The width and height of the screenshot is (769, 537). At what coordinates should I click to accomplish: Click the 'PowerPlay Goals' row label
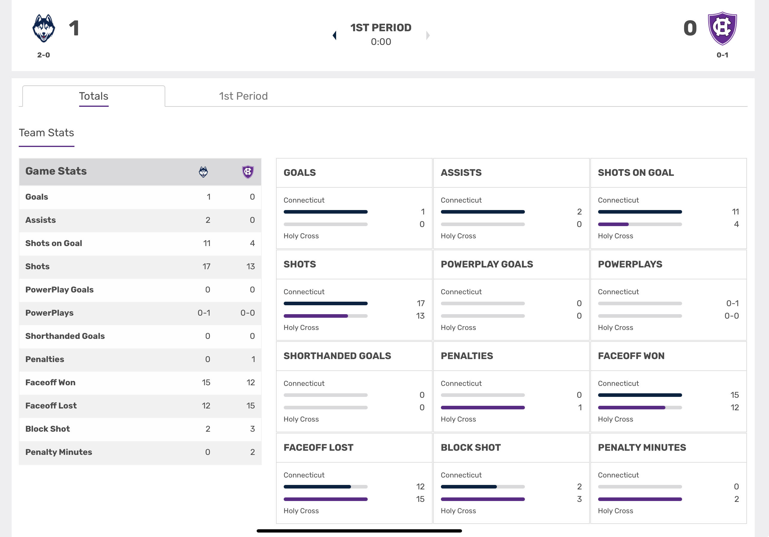pyautogui.click(x=60, y=290)
